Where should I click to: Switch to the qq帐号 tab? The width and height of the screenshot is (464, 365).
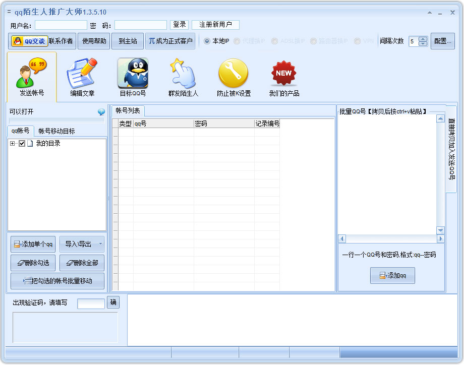[x=20, y=131]
